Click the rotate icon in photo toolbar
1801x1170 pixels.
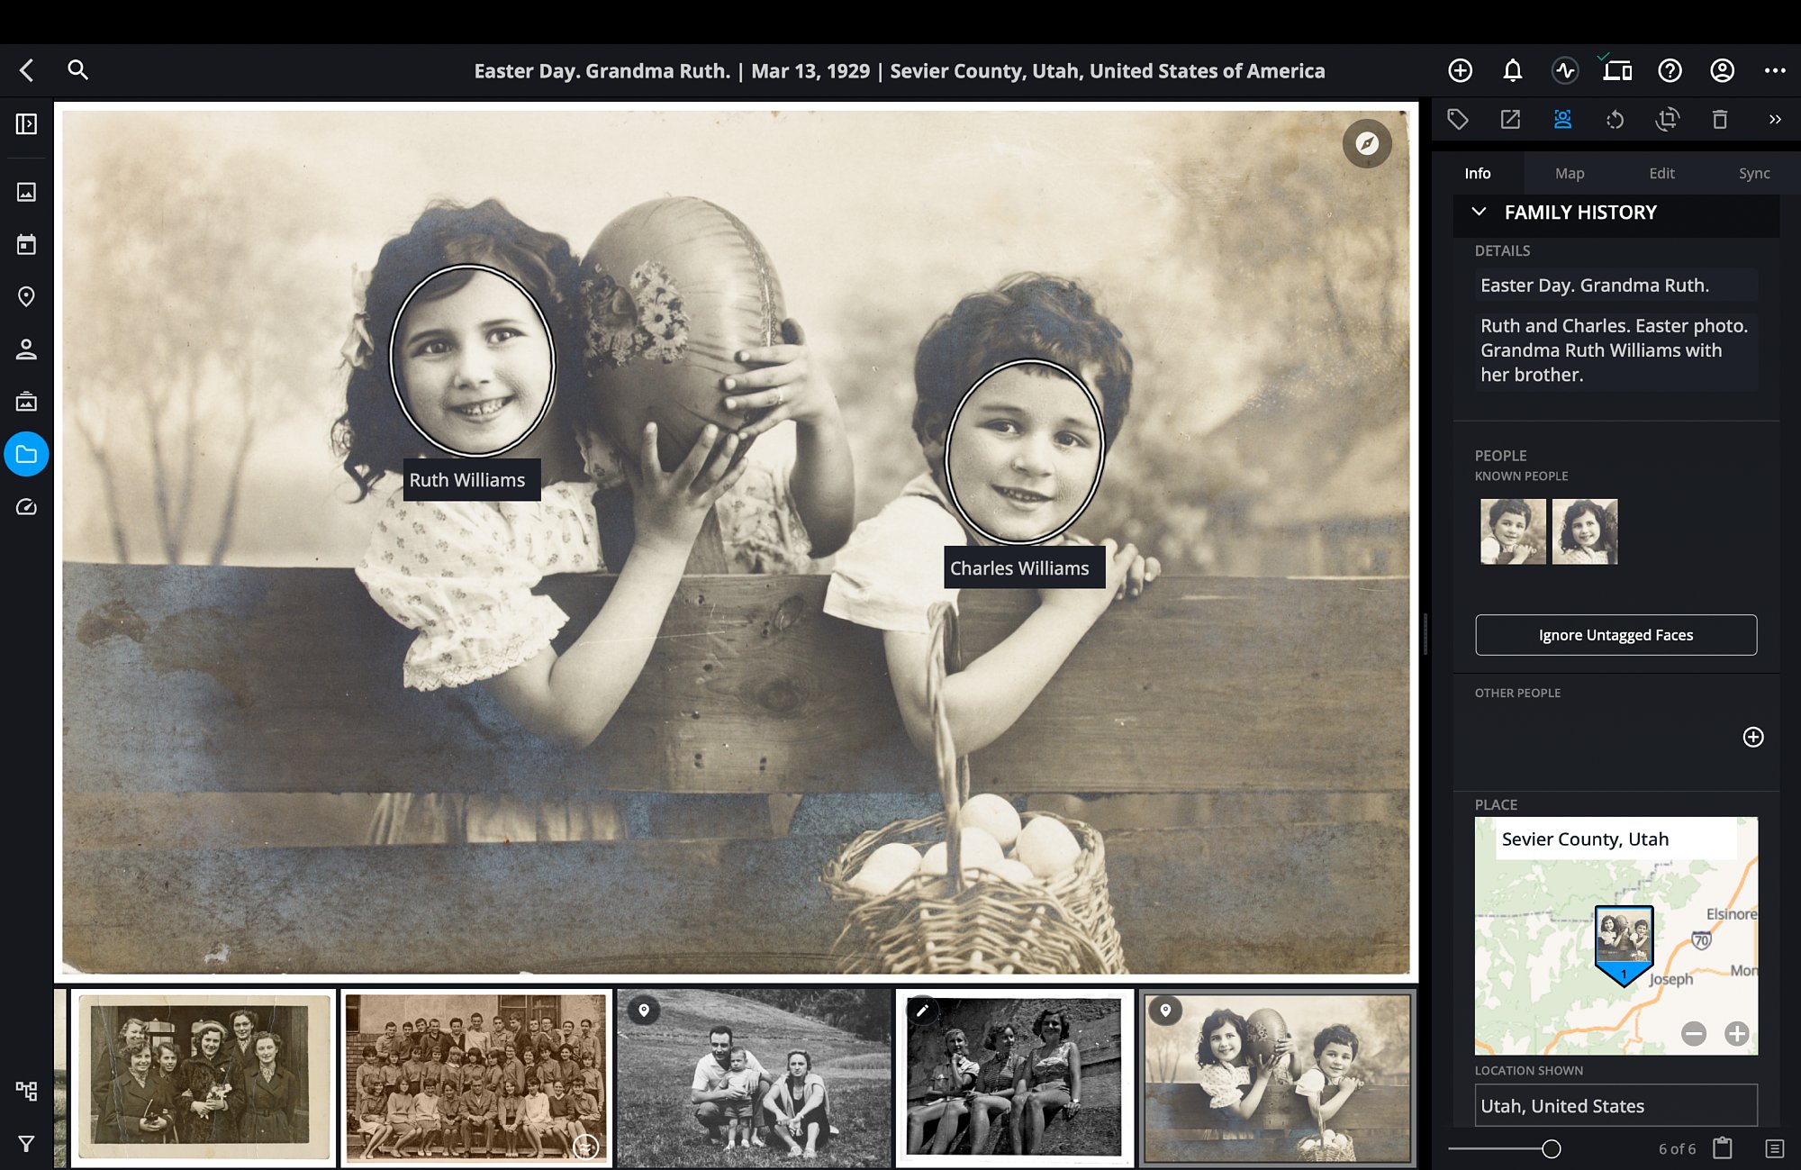(x=1615, y=119)
